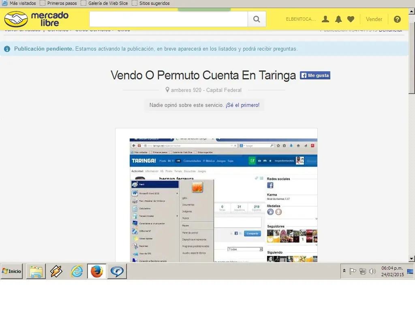Image resolution: width=415 pixels, height=311 pixels.
Task: Open the notifications bell icon
Action: coord(338,19)
